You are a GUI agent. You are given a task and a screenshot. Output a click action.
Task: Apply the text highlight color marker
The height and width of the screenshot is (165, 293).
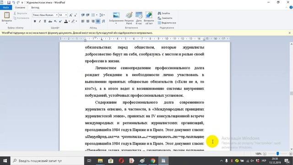[73, 22]
